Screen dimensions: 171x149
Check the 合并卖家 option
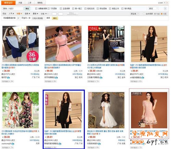[144, 14]
